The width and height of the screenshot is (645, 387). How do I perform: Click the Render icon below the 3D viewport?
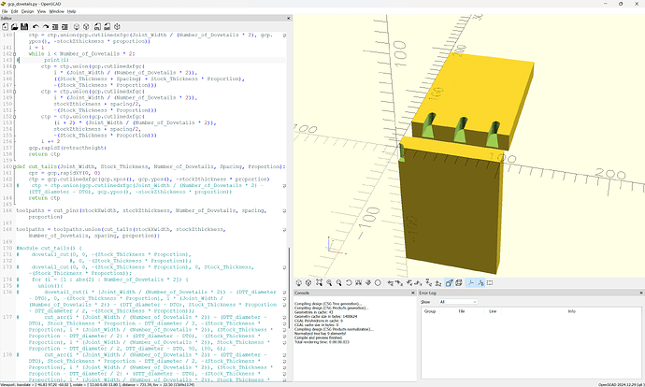click(x=308, y=283)
